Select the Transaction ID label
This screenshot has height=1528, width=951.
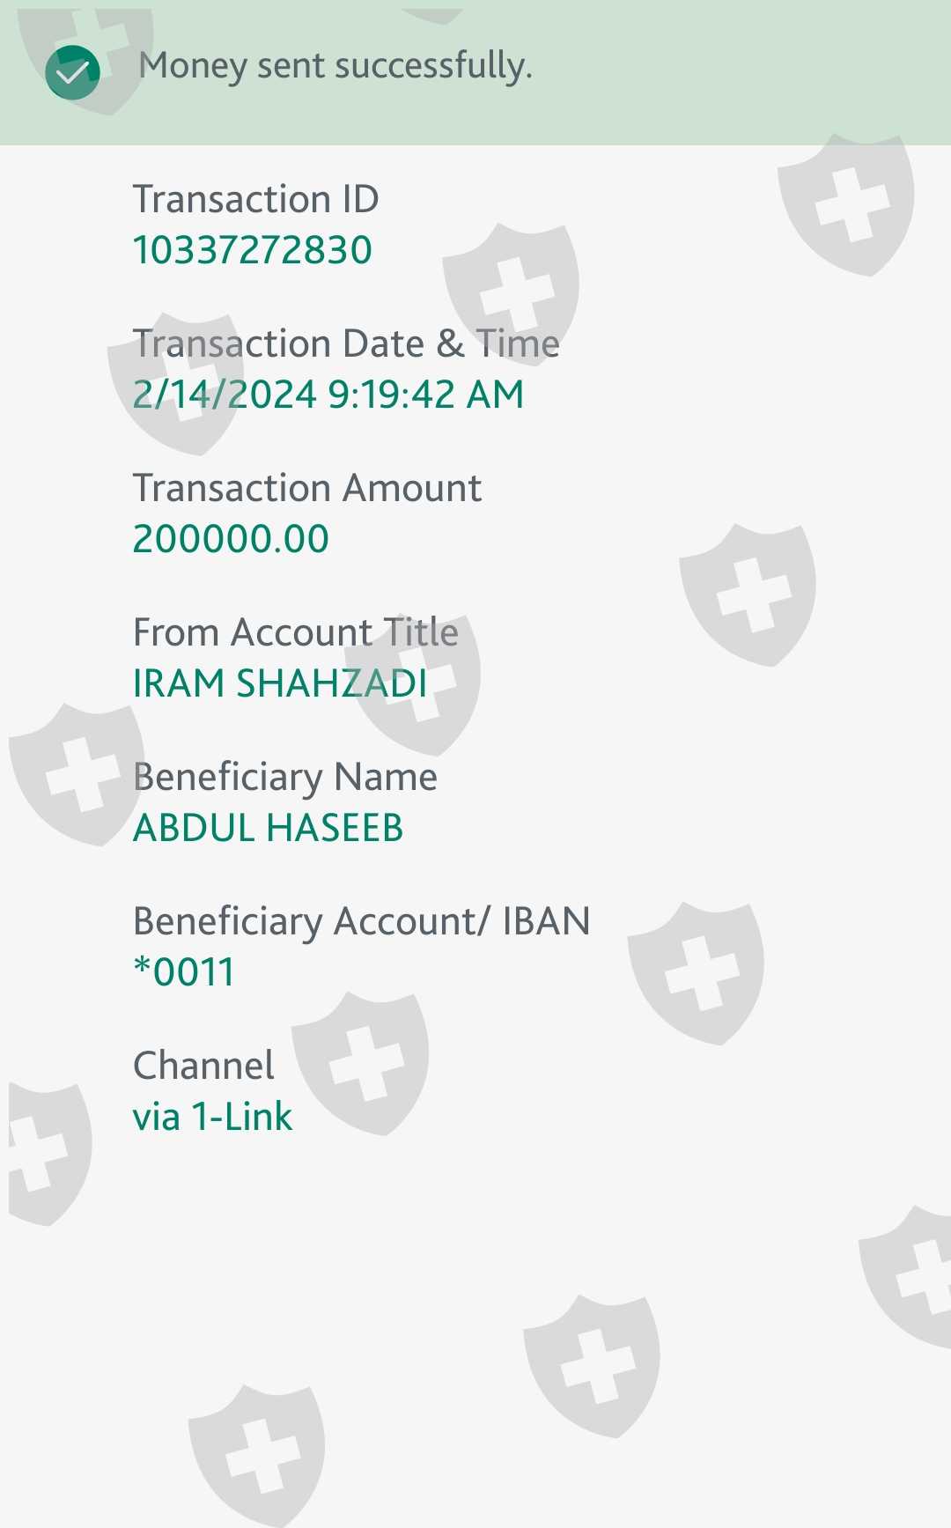255,199
